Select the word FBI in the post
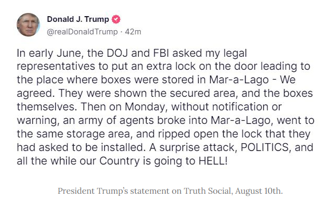Screen dimensions: 329x201 (x=161, y=53)
